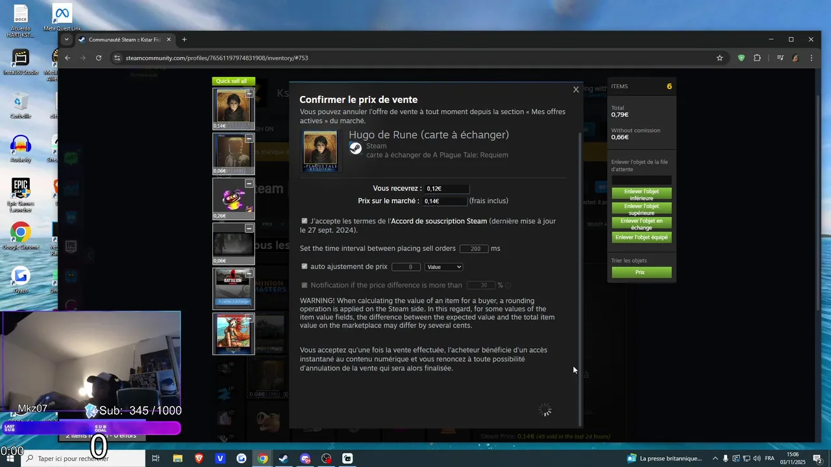Screen dimensions: 831x467
Task: Open Discord from the taskbar
Action: coord(305,459)
